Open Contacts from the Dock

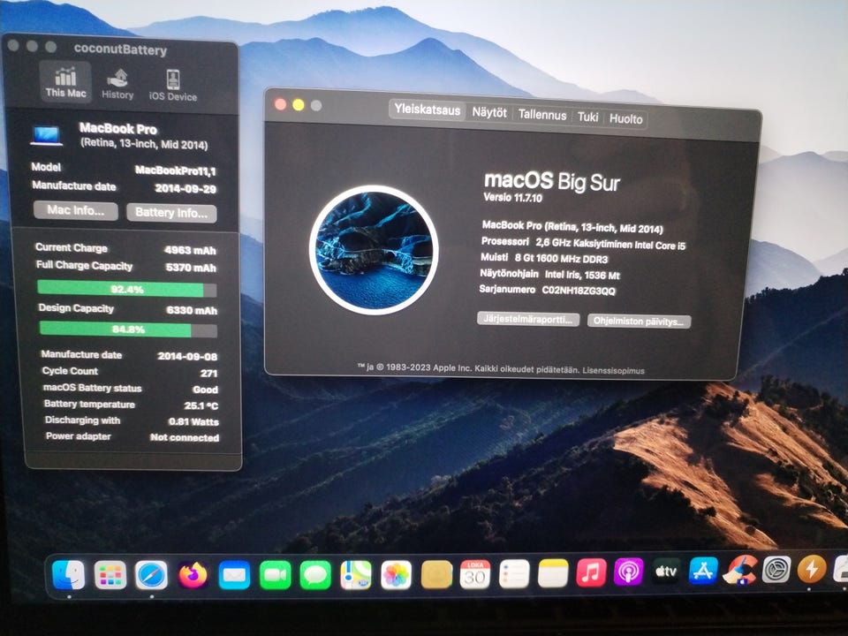(x=436, y=574)
